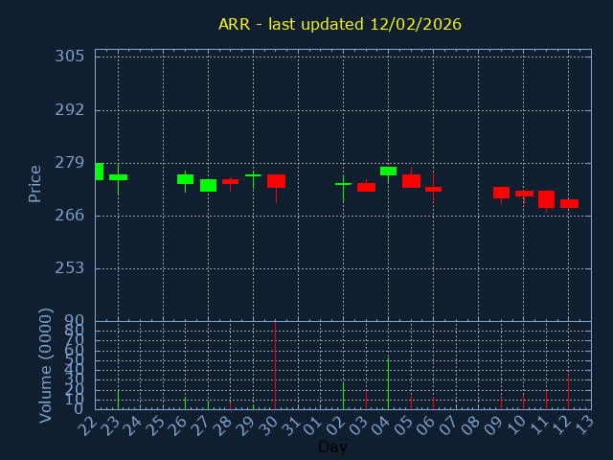Click the x-axis day label 01
The height and width of the screenshot is (460, 613).
[x=313, y=425]
